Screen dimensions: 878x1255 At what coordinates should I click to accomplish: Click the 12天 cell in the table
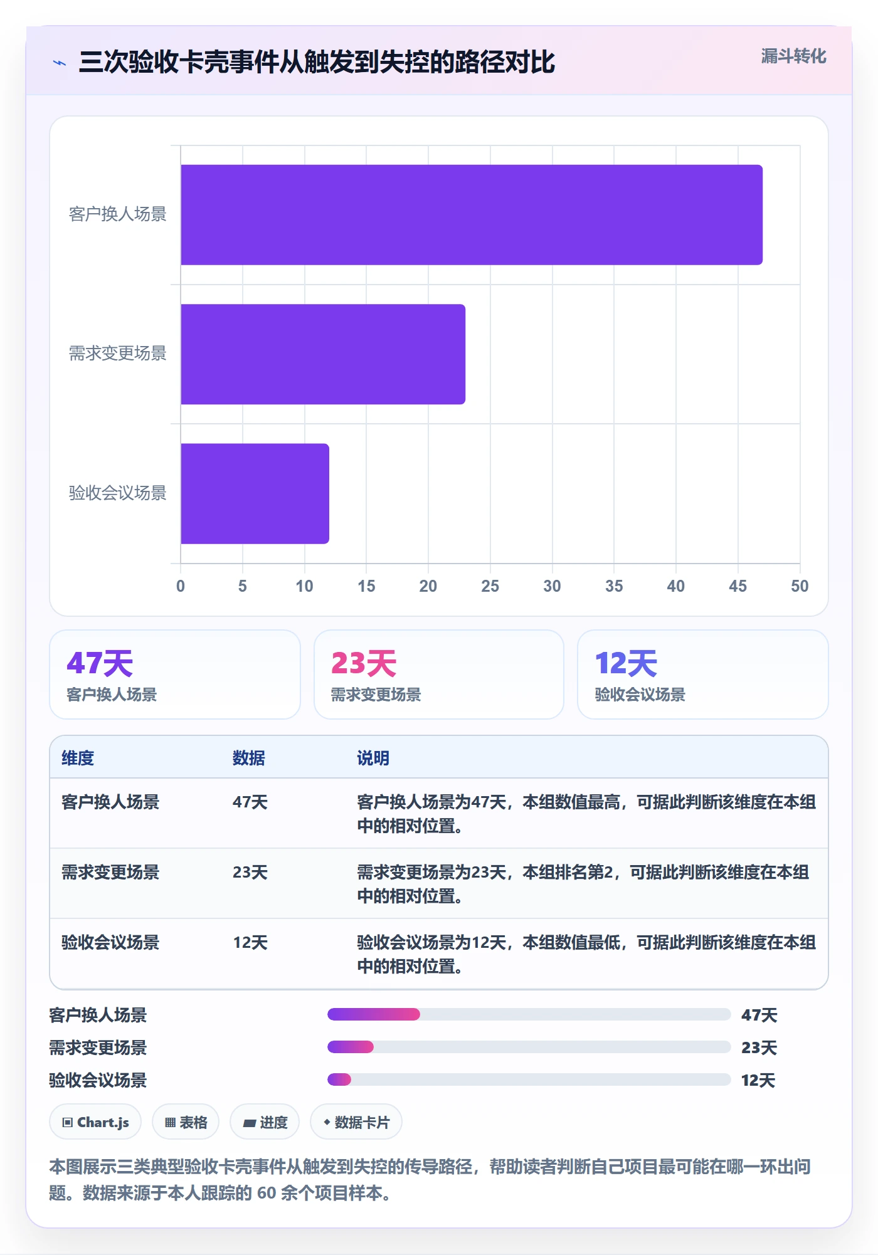tap(250, 942)
